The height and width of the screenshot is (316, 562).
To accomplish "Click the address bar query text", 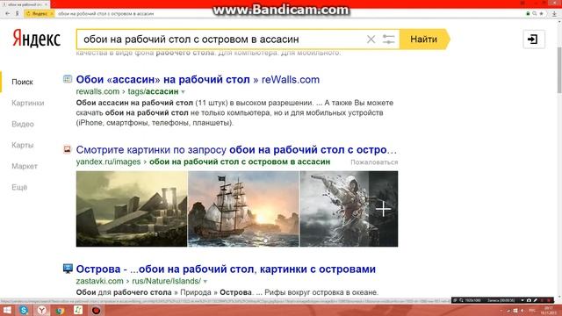I will point(105,14).
